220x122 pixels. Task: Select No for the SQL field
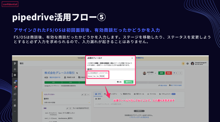tap(98, 76)
